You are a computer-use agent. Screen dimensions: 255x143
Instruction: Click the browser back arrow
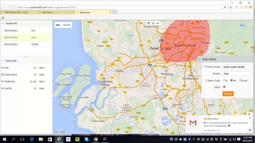tap(4, 7)
